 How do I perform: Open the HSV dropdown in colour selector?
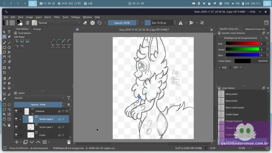[237, 67]
